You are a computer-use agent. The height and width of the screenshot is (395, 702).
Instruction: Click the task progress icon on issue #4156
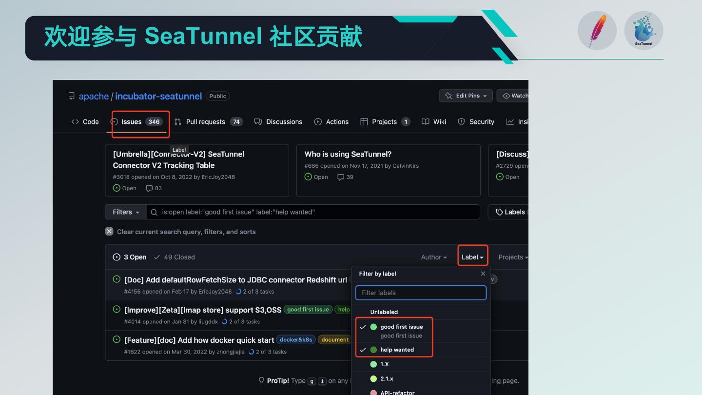238,292
